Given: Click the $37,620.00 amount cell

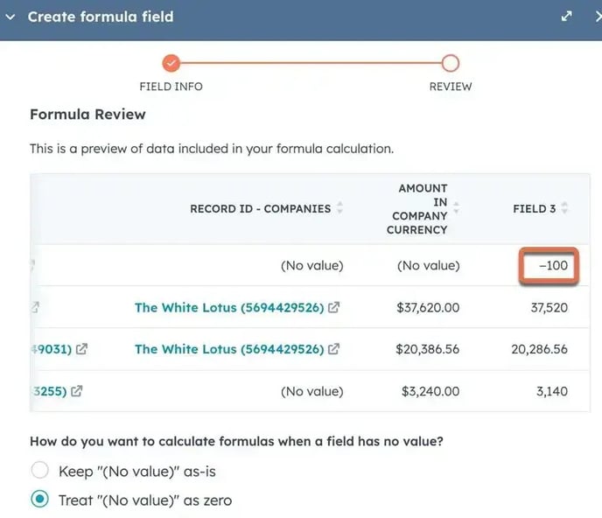Looking at the screenshot, I should 428,308.
